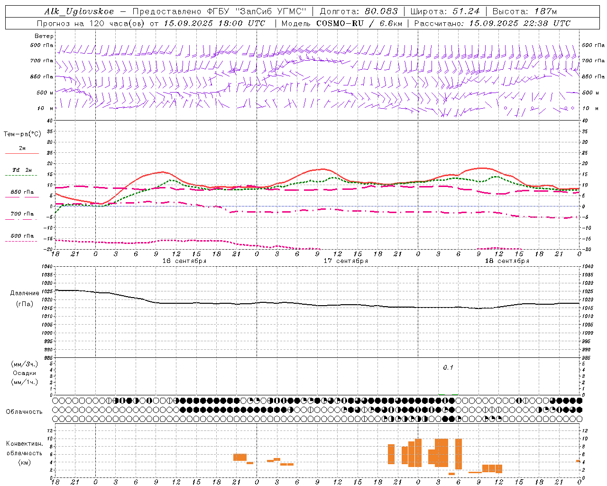Click the Тем-ра(°C) panel label
607x486 pixels.
click(x=22, y=134)
